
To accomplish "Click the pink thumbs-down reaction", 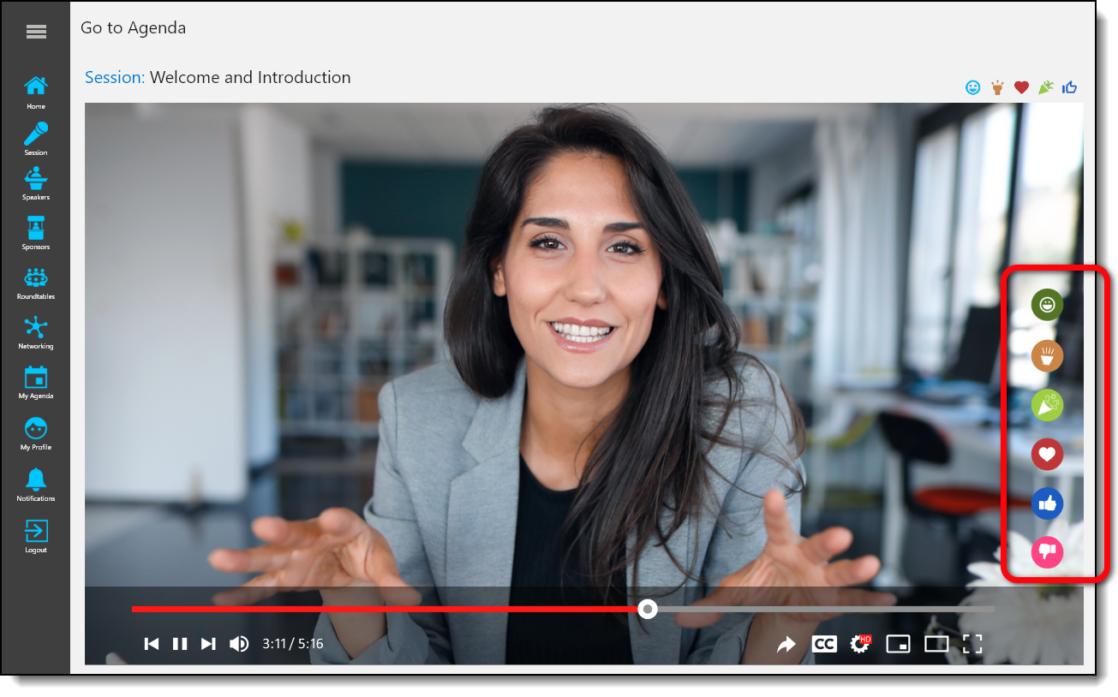I will pyautogui.click(x=1047, y=552).
